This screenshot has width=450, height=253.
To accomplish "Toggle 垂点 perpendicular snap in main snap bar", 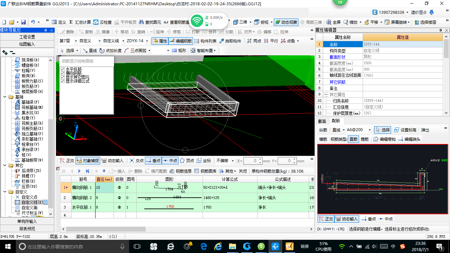I will pos(153,161).
